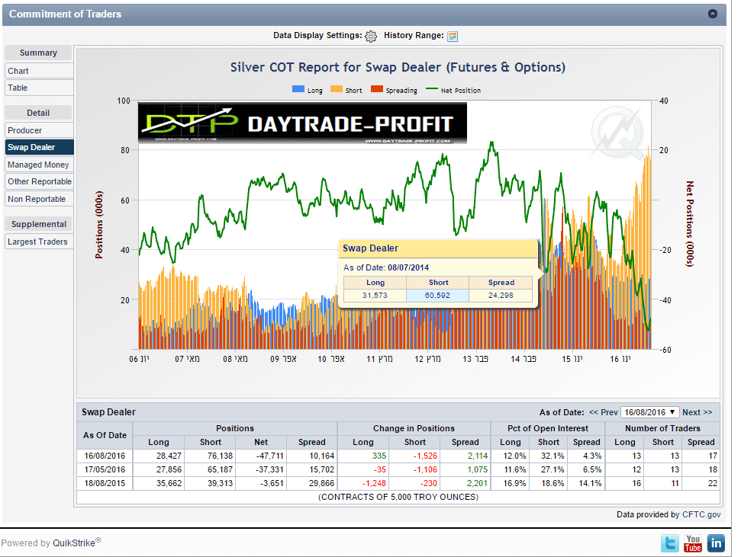Switch to the Producer detail tab
The image size is (741, 557).
click(x=39, y=130)
